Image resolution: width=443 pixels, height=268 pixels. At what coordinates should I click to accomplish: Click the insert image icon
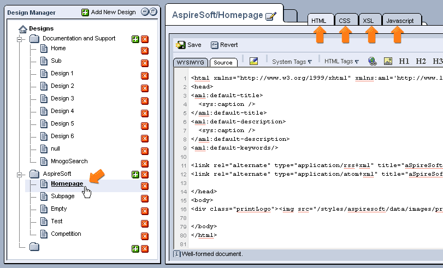click(388, 62)
